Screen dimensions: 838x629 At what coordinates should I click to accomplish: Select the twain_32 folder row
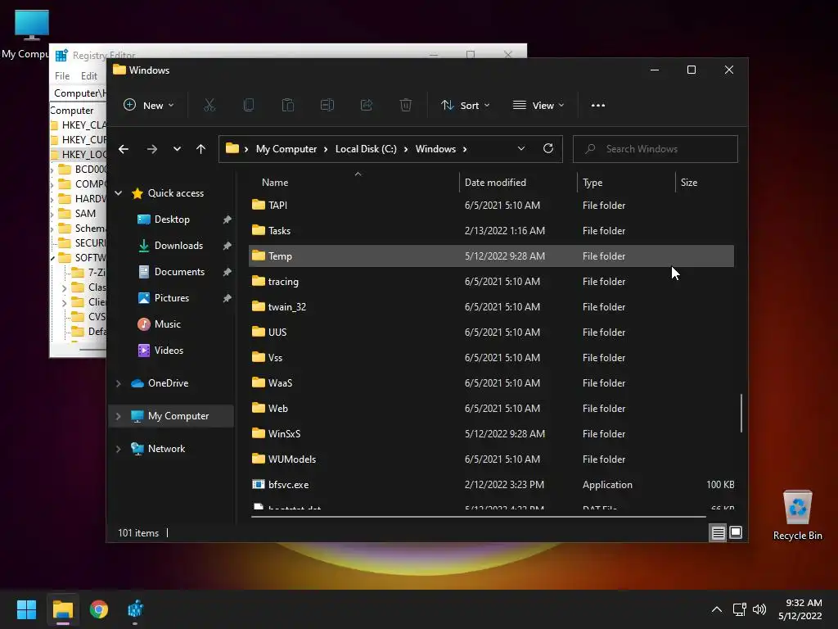point(491,307)
